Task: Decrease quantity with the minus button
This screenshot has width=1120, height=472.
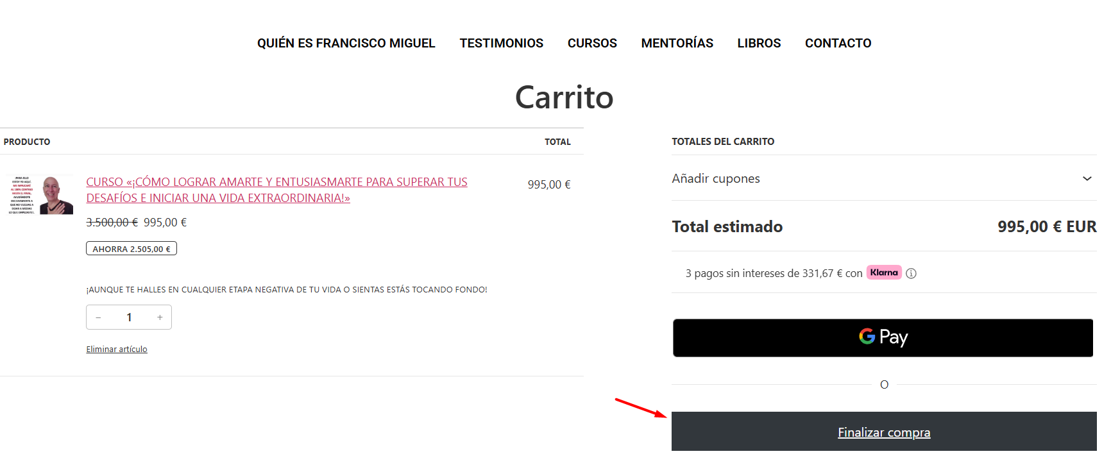Action: pos(98,317)
